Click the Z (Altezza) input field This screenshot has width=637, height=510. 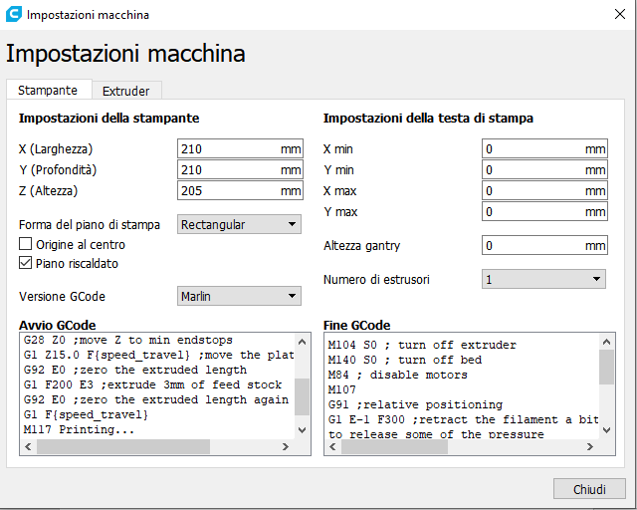click(227, 191)
